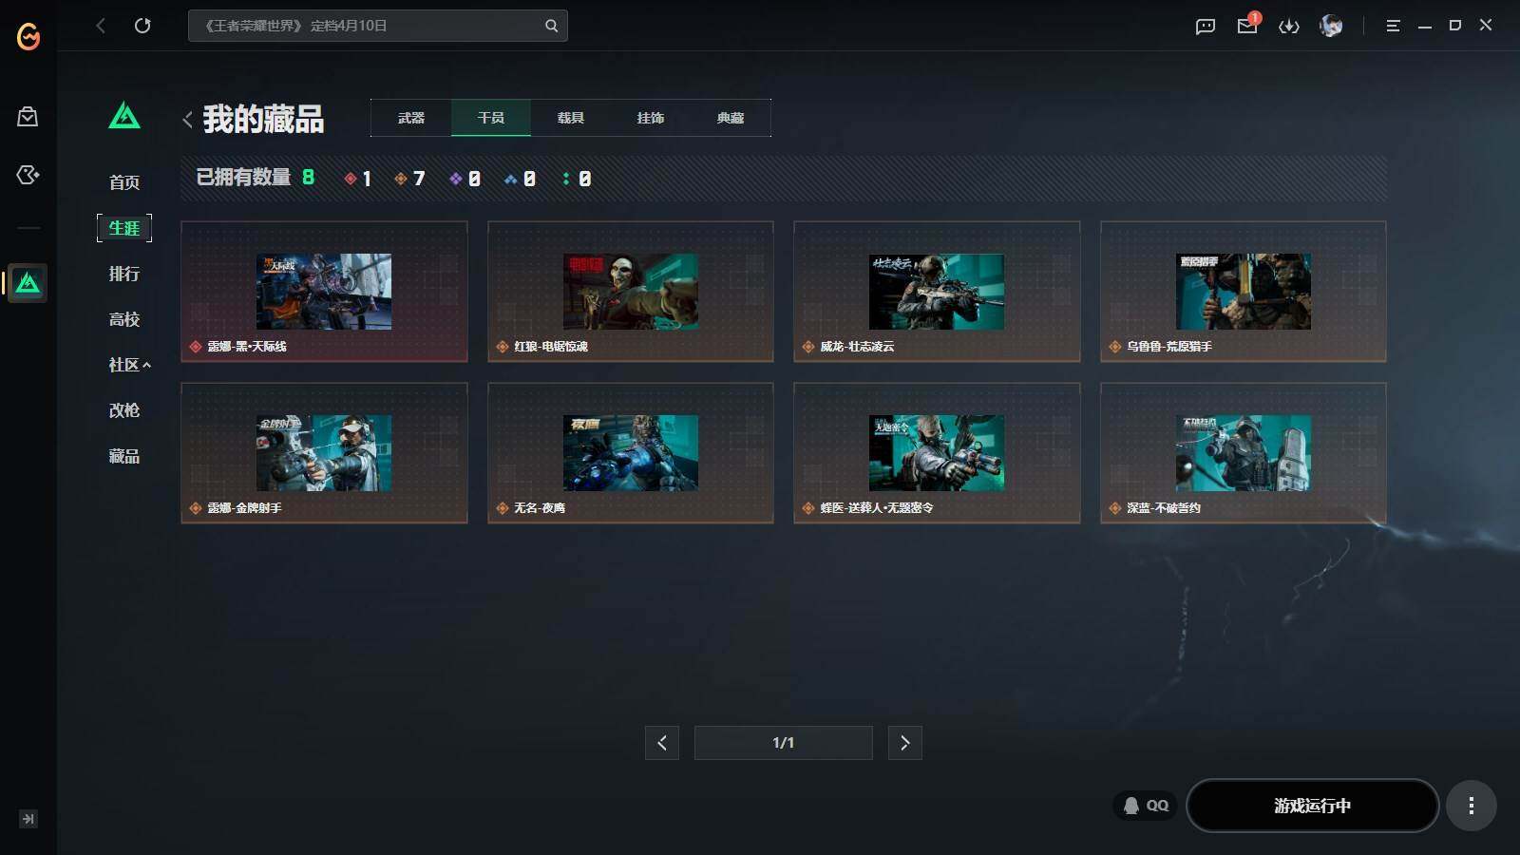Switch to the 典藏 tab
This screenshot has width=1520, height=855.
point(731,118)
